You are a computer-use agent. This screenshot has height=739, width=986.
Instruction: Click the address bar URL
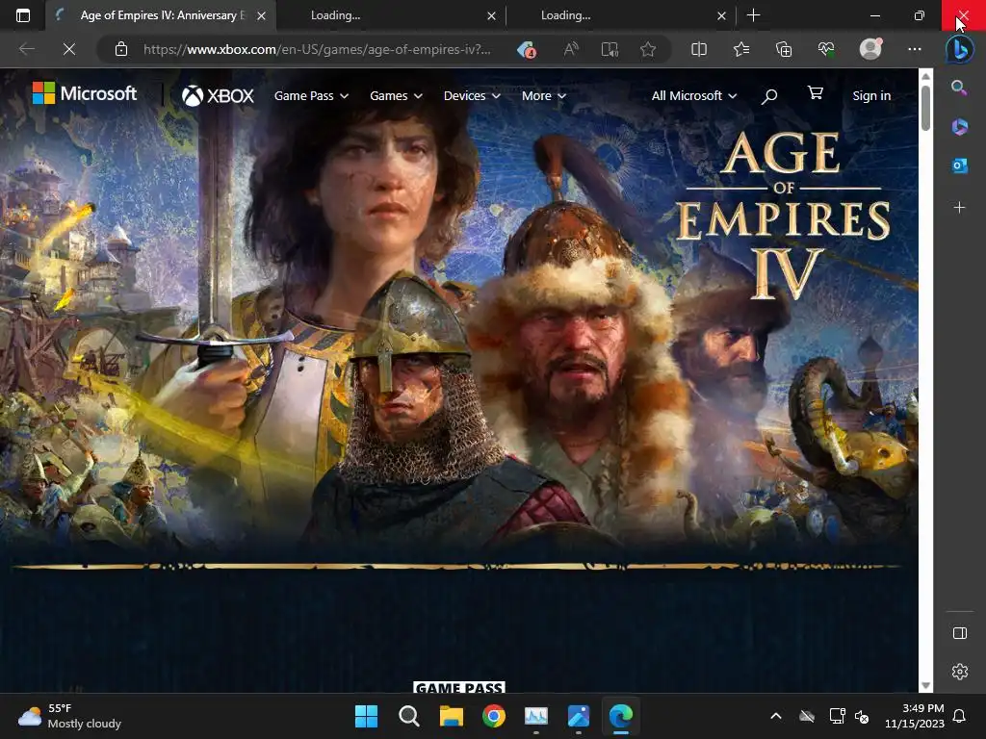coord(317,49)
